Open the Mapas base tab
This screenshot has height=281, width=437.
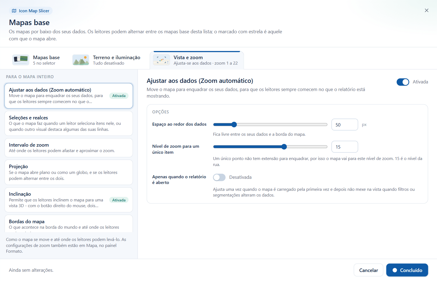[36, 60]
